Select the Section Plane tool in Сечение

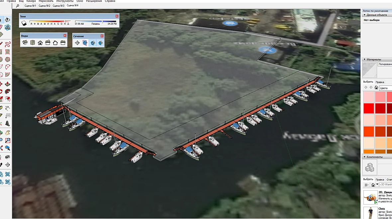[x=77, y=43]
